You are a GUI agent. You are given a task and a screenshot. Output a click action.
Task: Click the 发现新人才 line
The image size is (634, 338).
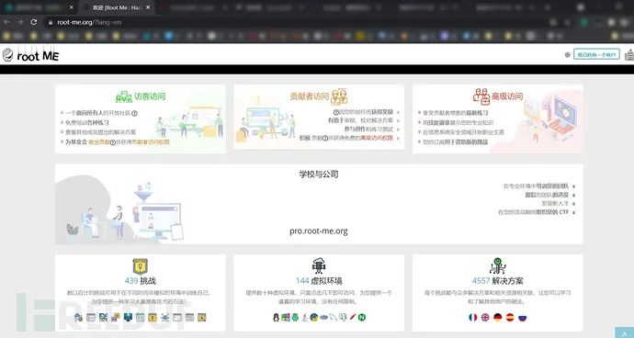coord(555,203)
